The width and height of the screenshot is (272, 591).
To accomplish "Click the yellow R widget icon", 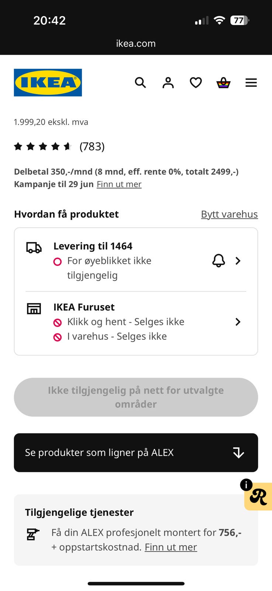I will tap(259, 497).
